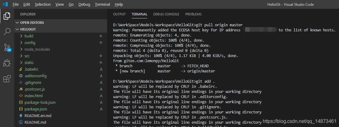Open the .editorconfig file
This screenshot has width=339, height=127.
[x=61, y=76]
